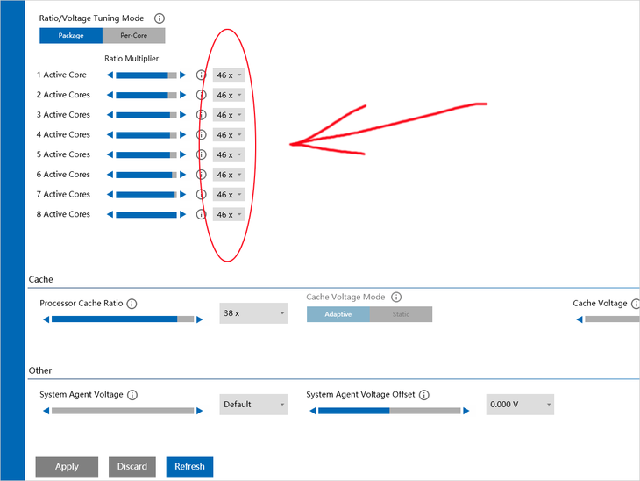Open the 1 Active Core multiplier dropdown

pyautogui.click(x=228, y=75)
